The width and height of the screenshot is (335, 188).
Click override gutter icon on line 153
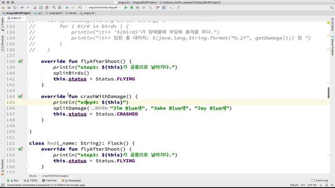pyautogui.click(x=20, y=149)
